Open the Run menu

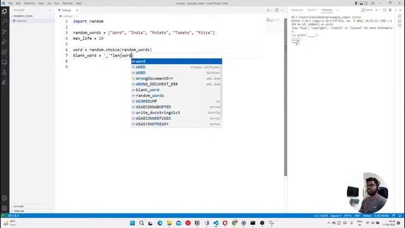[56, 3]
